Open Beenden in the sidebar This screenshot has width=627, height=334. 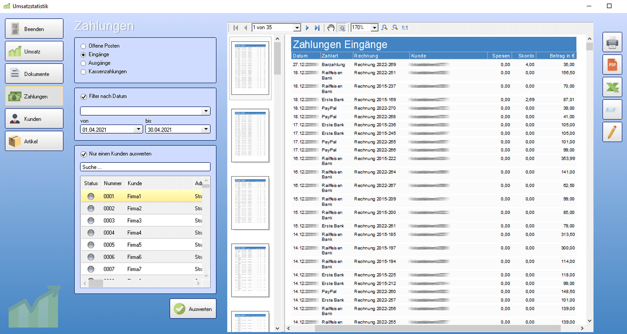pos(34,29)
